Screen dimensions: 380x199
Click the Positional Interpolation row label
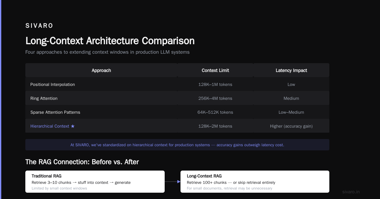53,84
